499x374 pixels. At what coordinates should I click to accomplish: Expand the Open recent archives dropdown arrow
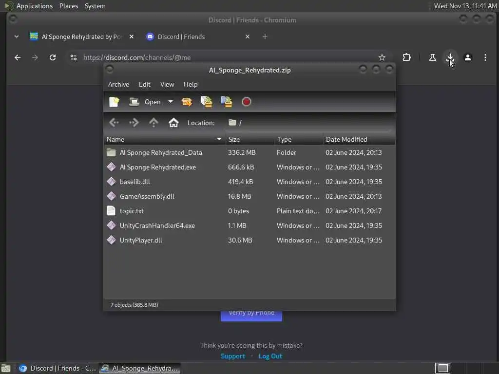171,102
